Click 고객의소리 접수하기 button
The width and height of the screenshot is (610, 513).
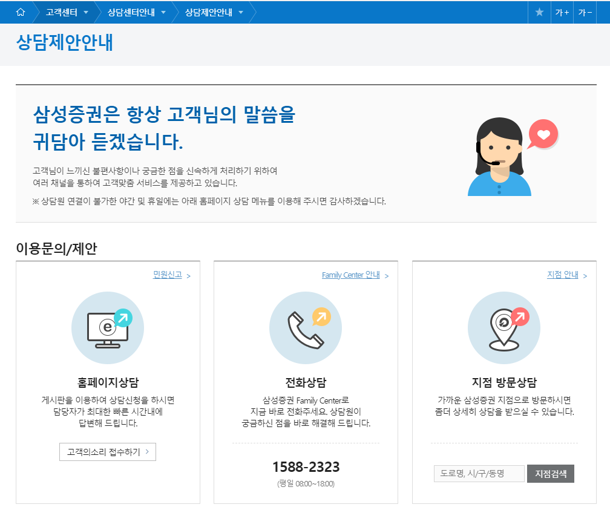tap(108, 452)
